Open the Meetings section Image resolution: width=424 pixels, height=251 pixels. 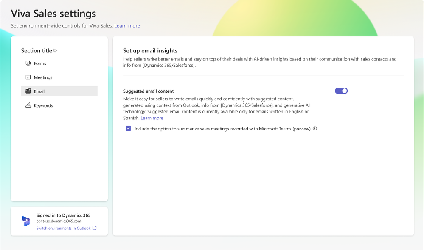[x=59, y=77]
